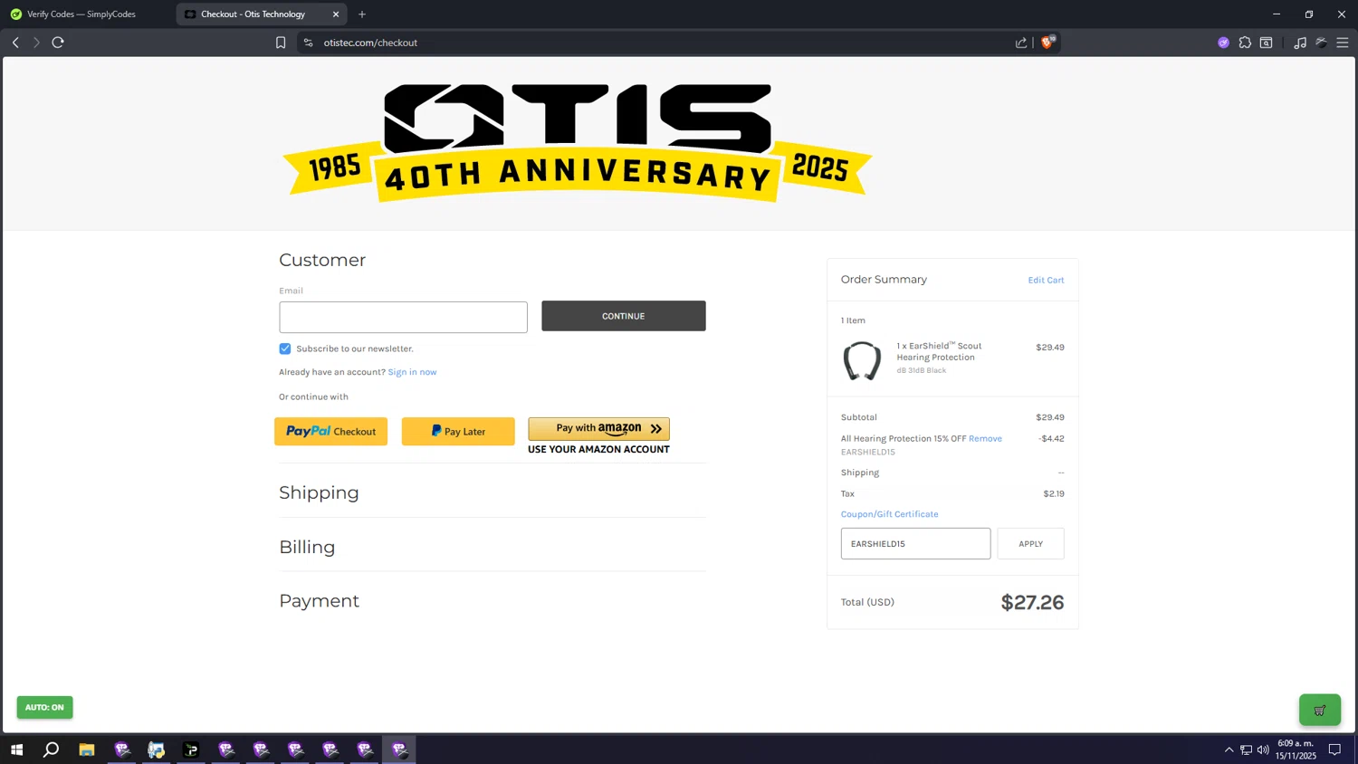Click the Pay with Amazon button

point(598,428)
